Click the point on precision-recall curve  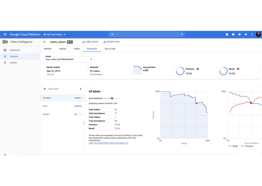[x=197, y=103]
